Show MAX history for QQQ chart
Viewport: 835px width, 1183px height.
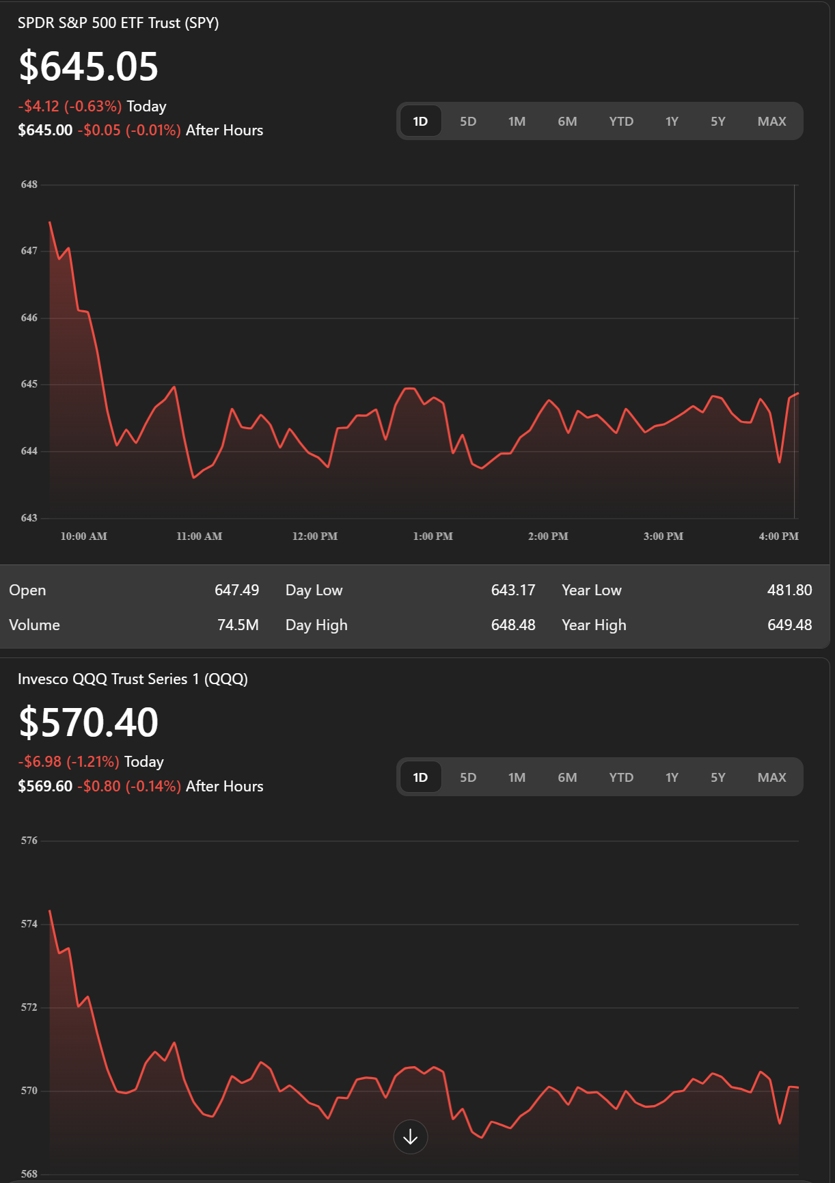pyautogui.click(x=771, y=777)
